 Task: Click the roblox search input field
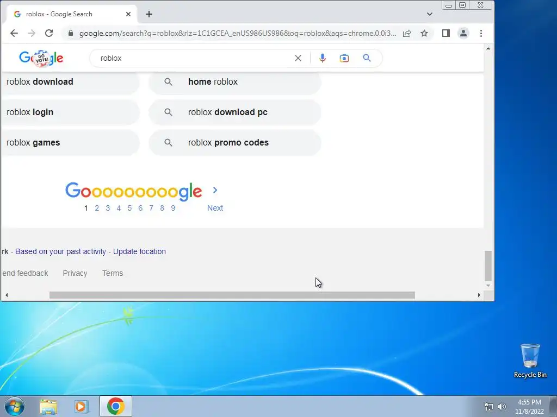[x=195, y=58]
